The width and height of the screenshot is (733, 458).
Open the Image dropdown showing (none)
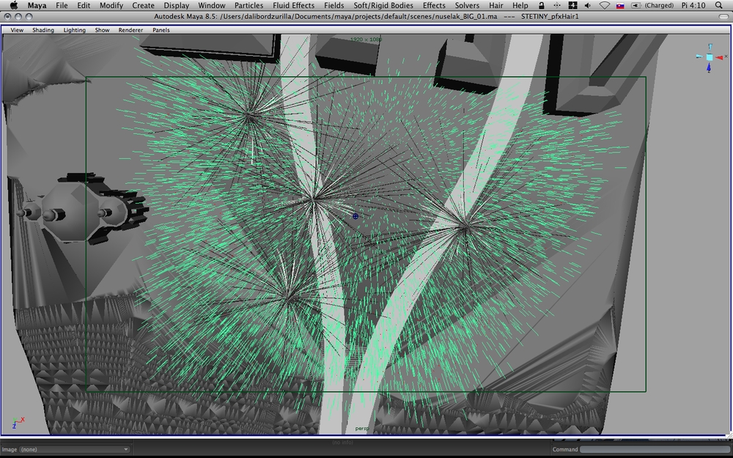(x=75, y=449)
